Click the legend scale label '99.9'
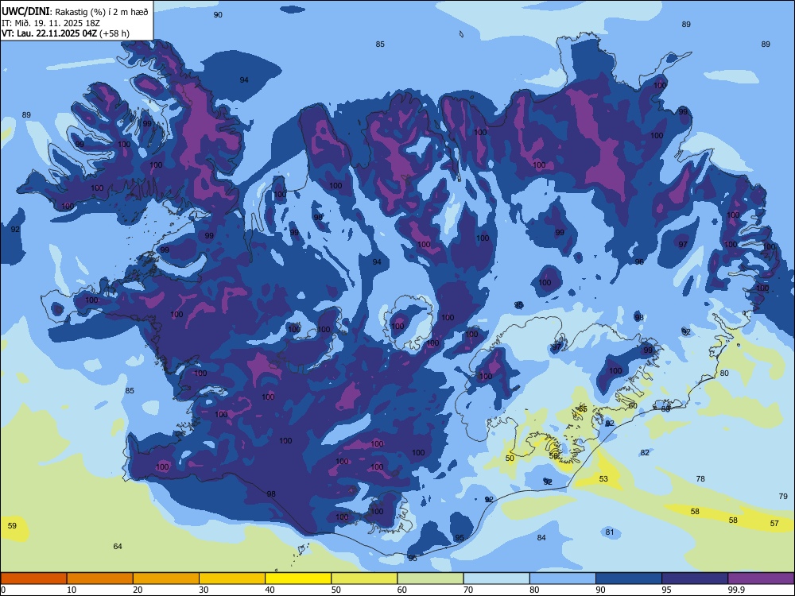 (x=736, y=590)
